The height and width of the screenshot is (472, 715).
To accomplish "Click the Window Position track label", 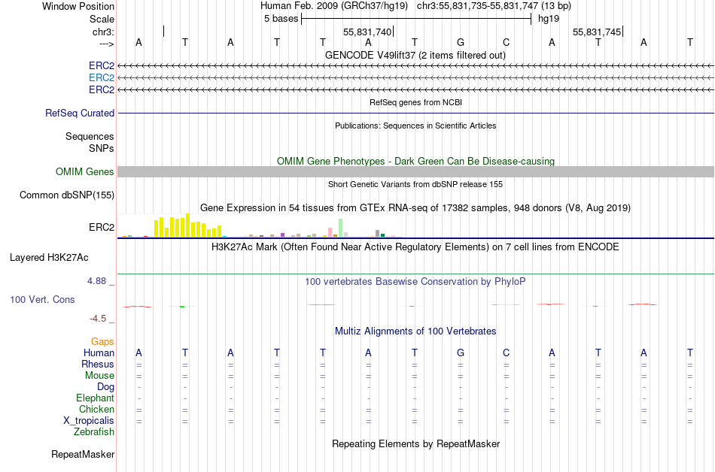I will (78, 6).
